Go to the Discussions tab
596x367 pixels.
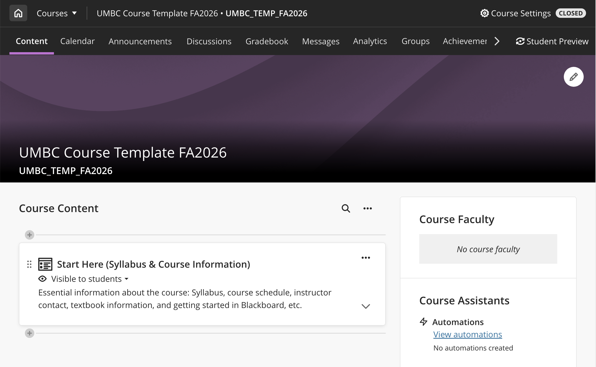(209, 41)
